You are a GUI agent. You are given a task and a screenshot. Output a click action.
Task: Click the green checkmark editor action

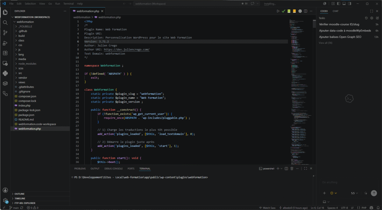point(284,11)
